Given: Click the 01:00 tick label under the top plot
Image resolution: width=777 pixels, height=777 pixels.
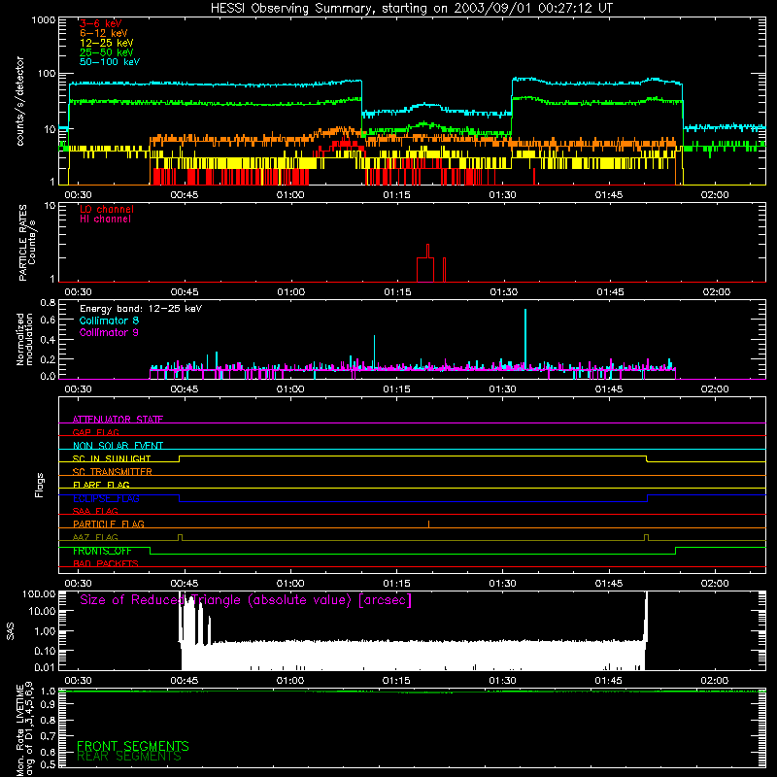Looking at the screenshot, I should click(x=290, y=195).
